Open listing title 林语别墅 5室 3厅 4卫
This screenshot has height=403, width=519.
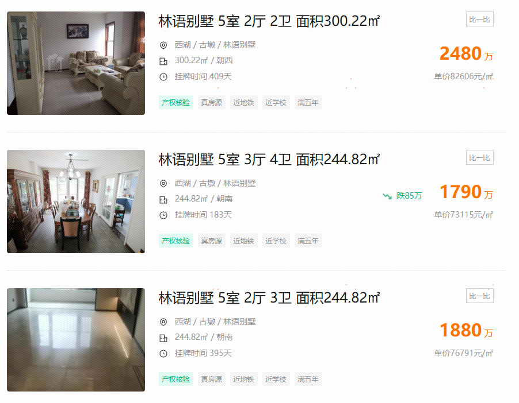tap(269, 160)
